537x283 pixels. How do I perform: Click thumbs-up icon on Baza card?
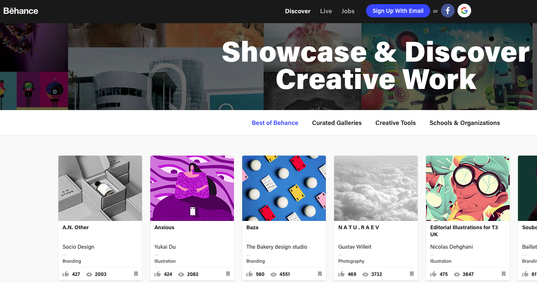250,274
